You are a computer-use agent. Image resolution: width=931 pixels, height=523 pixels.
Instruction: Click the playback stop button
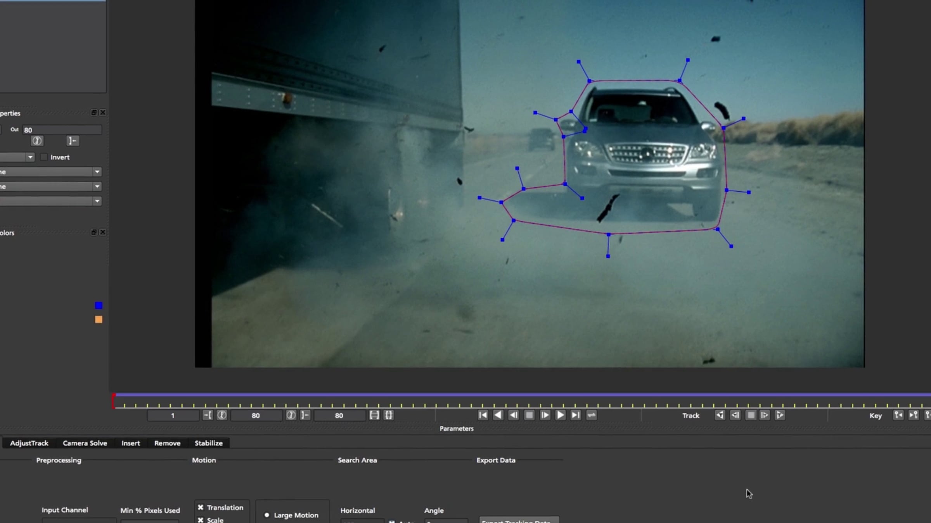pos(529,415)
